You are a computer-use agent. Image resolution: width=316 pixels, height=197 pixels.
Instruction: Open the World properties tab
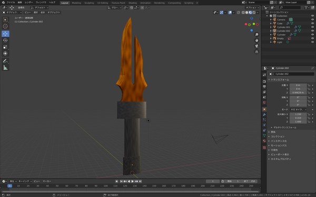pos(264,102)
